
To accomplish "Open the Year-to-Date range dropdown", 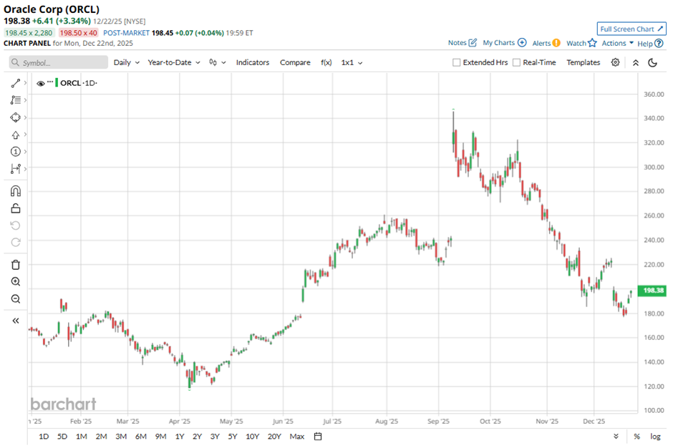I will tap(174, 63).
